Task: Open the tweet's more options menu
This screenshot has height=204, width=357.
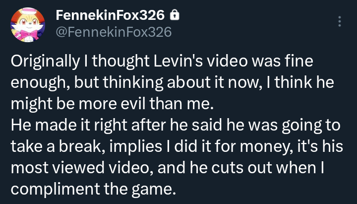Action: [339, 21]
